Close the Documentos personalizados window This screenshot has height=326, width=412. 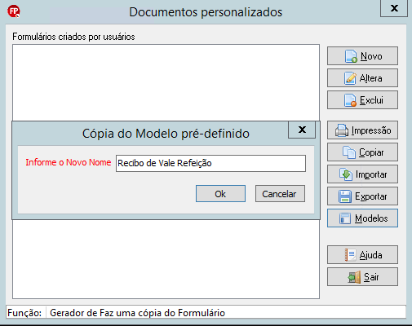(394, 8)
